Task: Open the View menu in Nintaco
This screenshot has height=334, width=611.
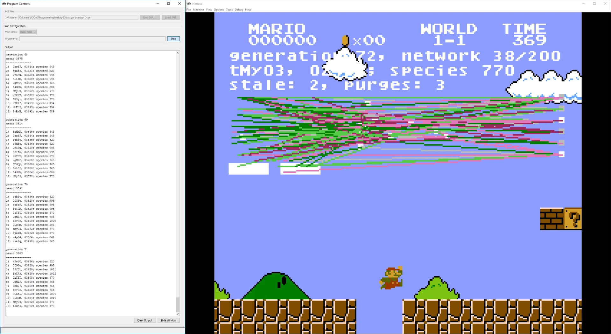Action: [x=209, y=10]
